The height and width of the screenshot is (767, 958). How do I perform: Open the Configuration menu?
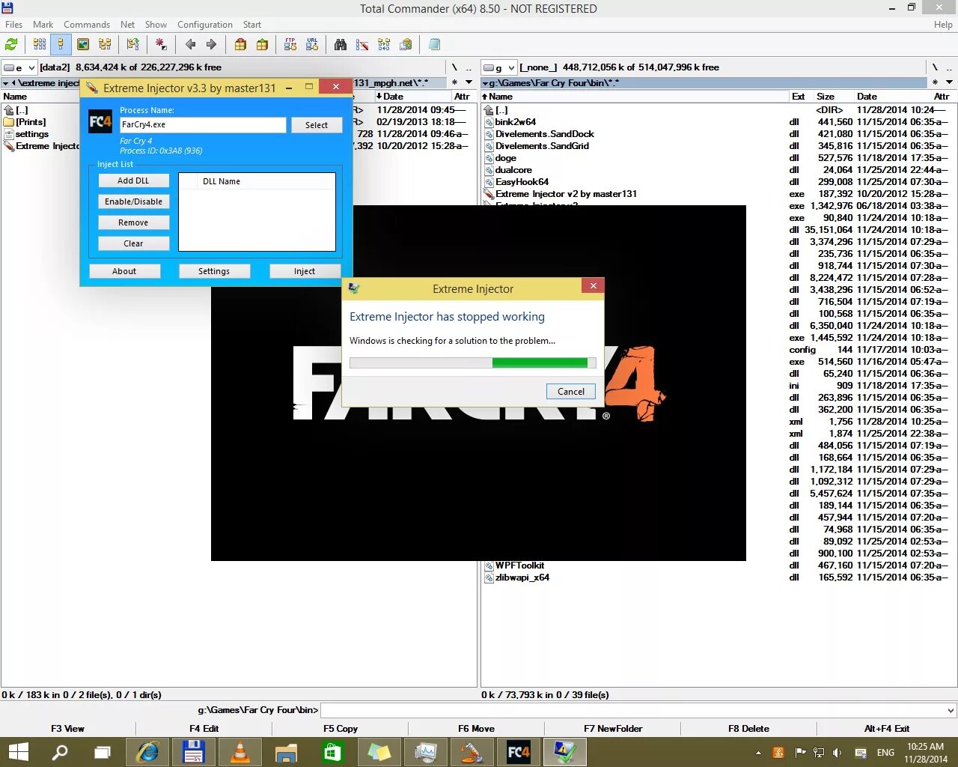[x=205, y=25]
